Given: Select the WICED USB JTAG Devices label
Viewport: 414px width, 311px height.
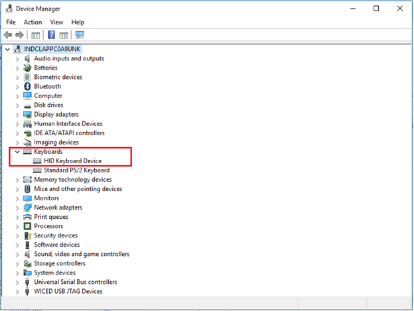Looking at the screenshot, I should [x=68, y=291].
